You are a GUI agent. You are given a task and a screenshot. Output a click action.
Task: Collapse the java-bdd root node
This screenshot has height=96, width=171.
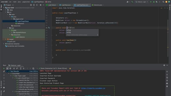(4, 8)
